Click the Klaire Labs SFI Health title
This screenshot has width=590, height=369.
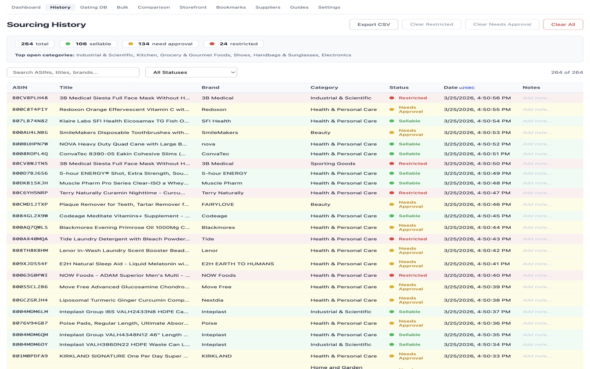[x=124, y=121]
